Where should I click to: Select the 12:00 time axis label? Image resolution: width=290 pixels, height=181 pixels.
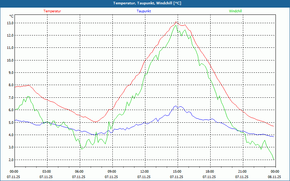145,172
